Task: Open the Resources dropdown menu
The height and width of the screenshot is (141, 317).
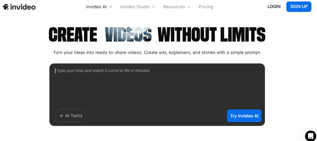Action: pyautogui.click(x=177, y=7)
